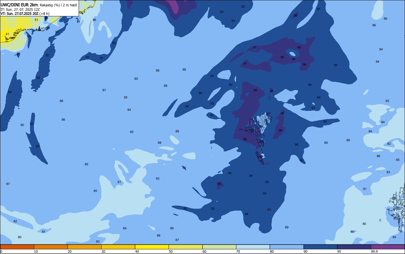Click the bright yellow 40–50 legend swatch

[152, 247]
